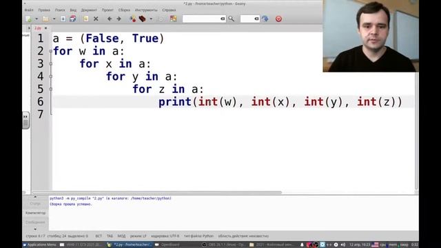Switch to 2.py Geany taskbar entry
The width and height of the screenshot is (441, 248).
tap(130, 245)
